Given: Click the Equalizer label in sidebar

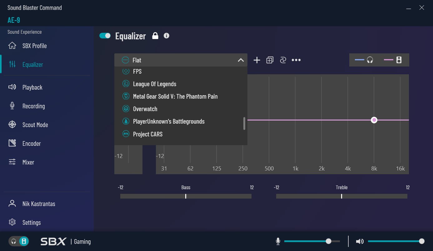Looking at the screenshot, I should [x=32, y=64].
